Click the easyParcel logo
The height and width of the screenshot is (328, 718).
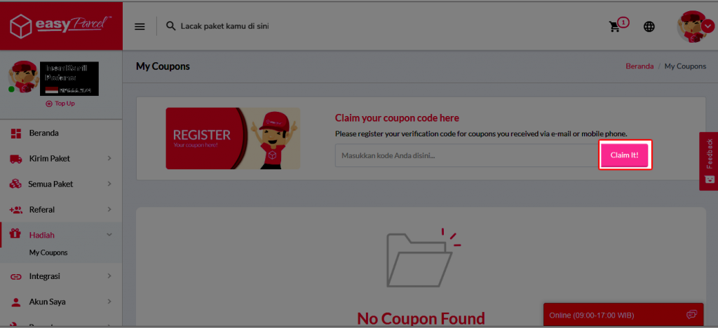pyautogui.click(x=61, y=27)
